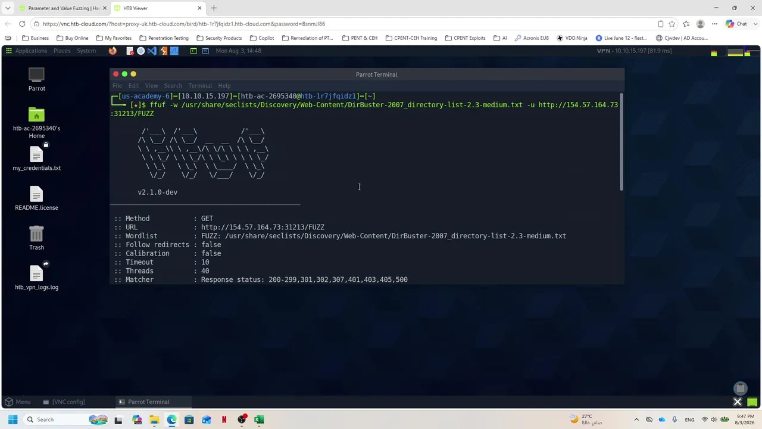This screenshot has height=429, width=762.
Task: Click green workspace indicator at bottom-right panel
Action: pyautogui.click(x=752, y=402)
